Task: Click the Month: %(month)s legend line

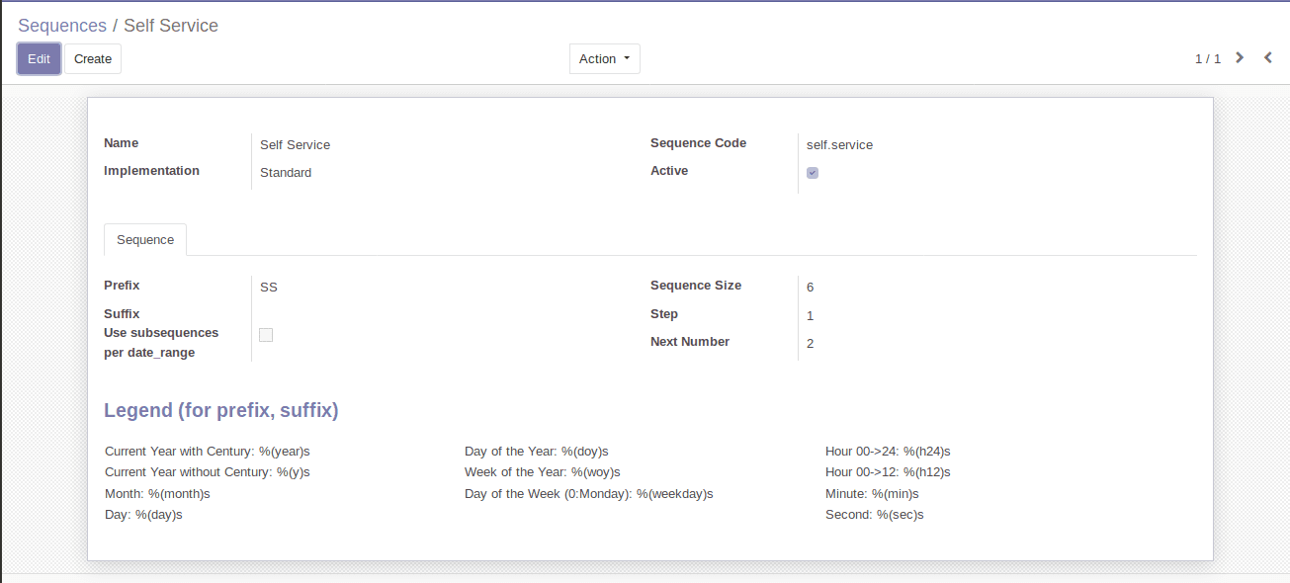Action: point(157,494)
